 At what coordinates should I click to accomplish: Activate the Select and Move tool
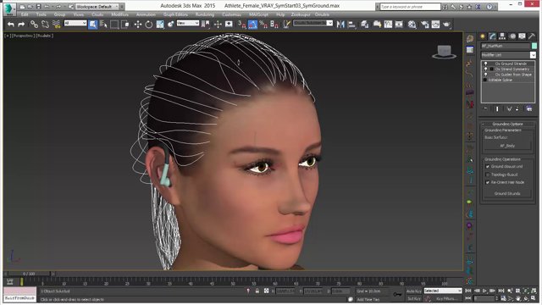tap(137, 25)
